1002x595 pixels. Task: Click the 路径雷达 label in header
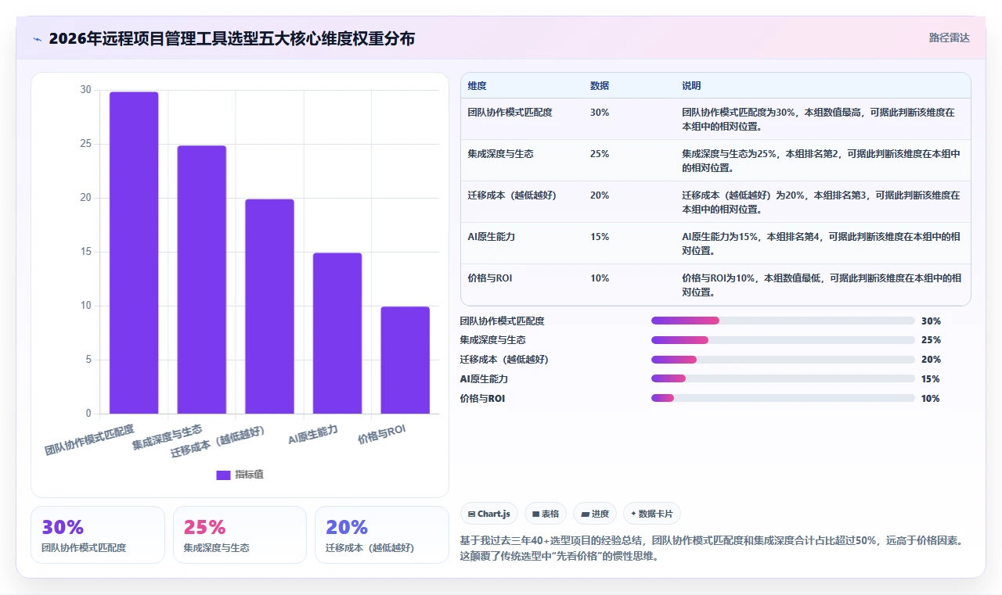pos(950,38)
